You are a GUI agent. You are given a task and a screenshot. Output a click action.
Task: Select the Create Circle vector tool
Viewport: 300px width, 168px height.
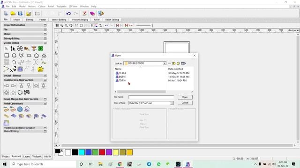coord(14,56)
